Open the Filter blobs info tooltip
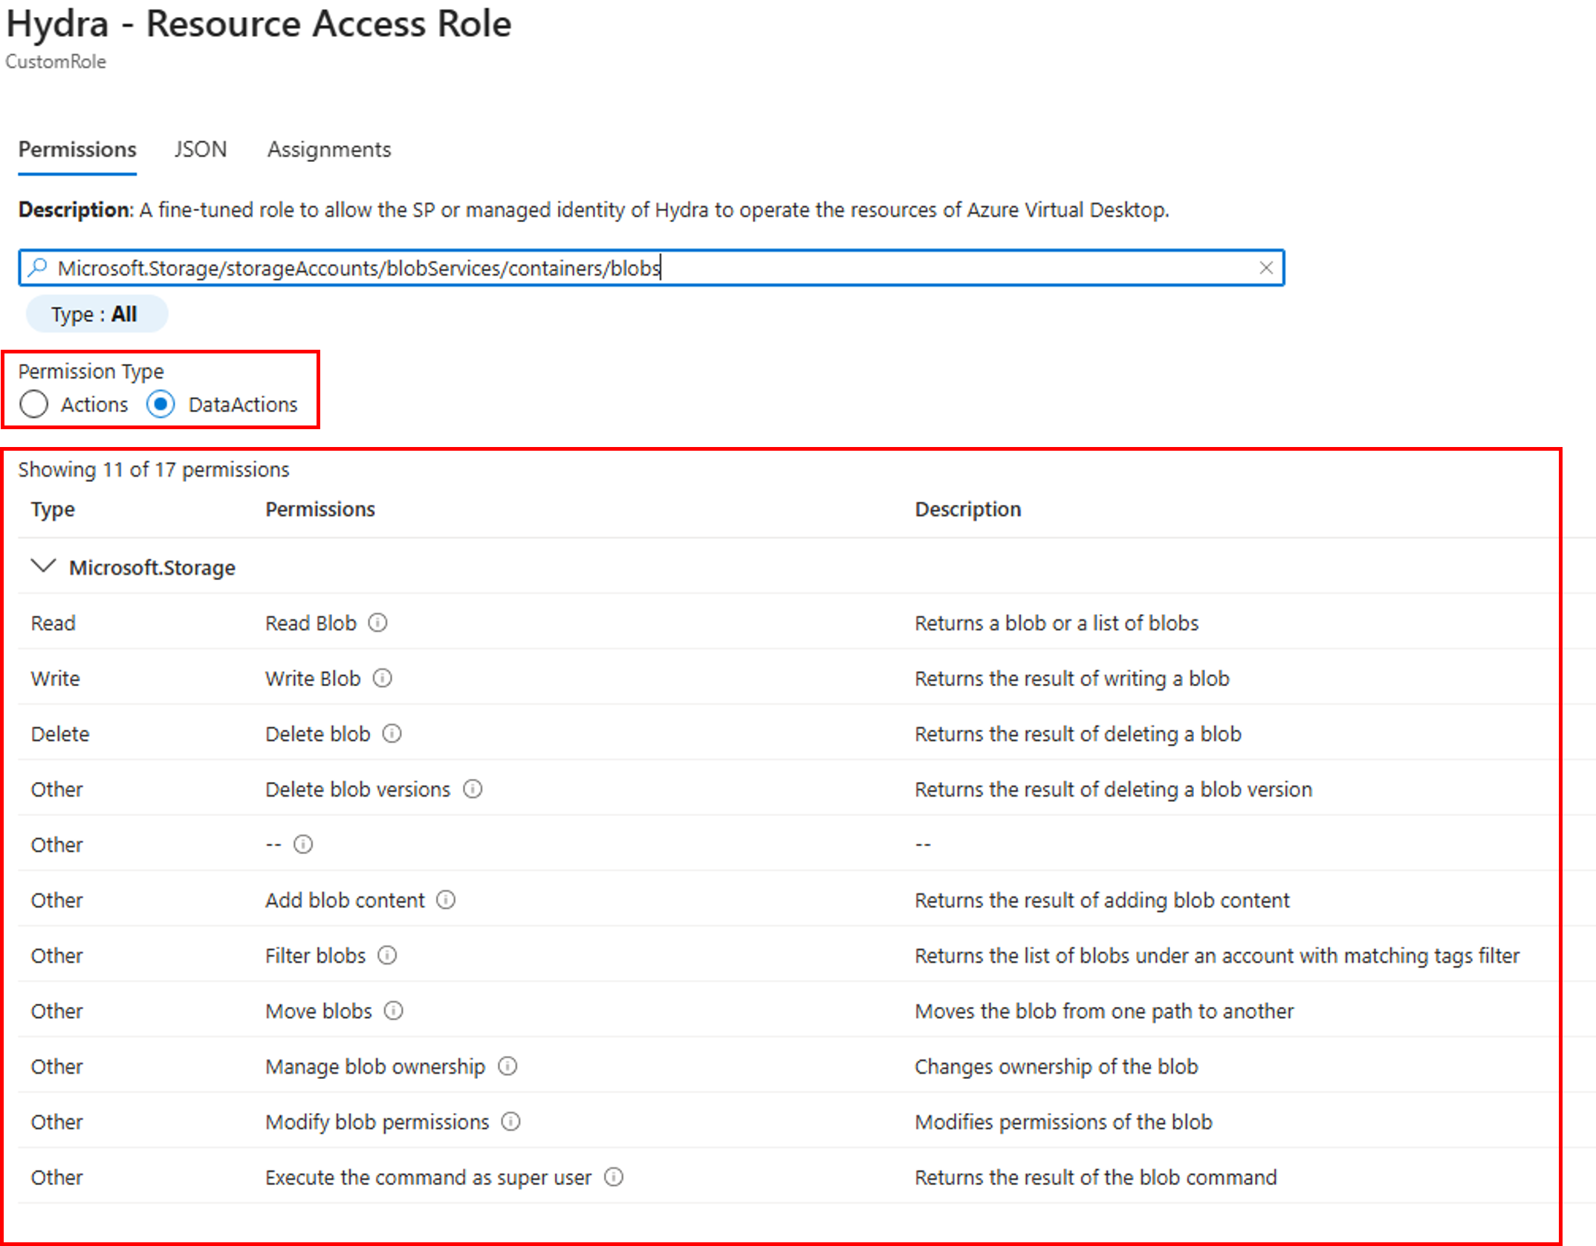This screenshot has width=1596, height=1246. (x=387, y=956)
